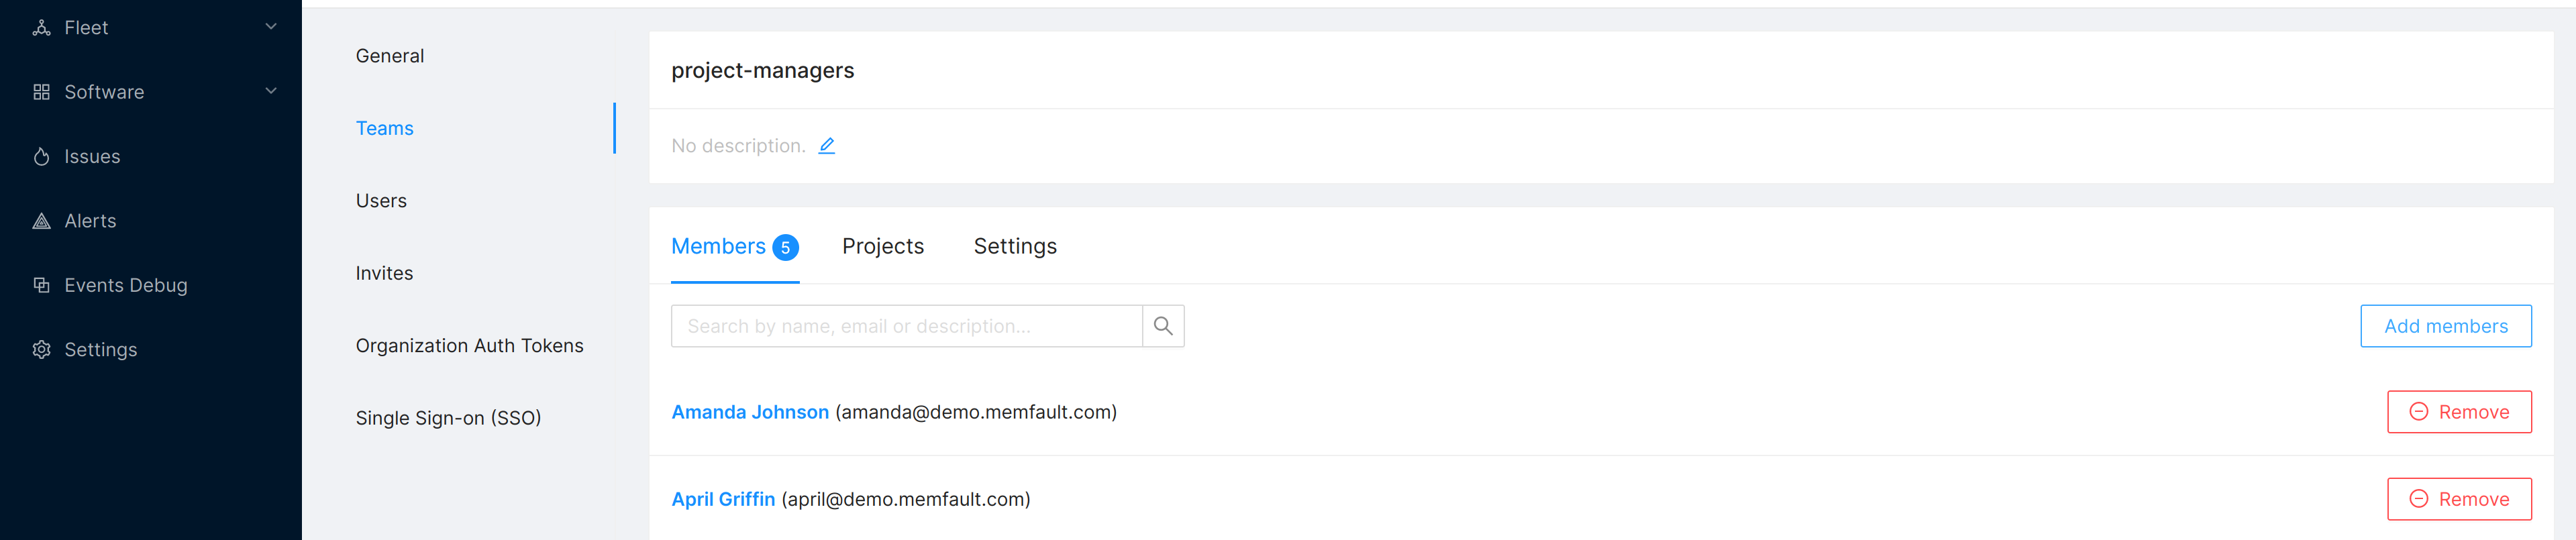Edit team description with pencil icon
Image resolution: width=2576 pixels, height=540 pixels.
click(x=826, y=146)
